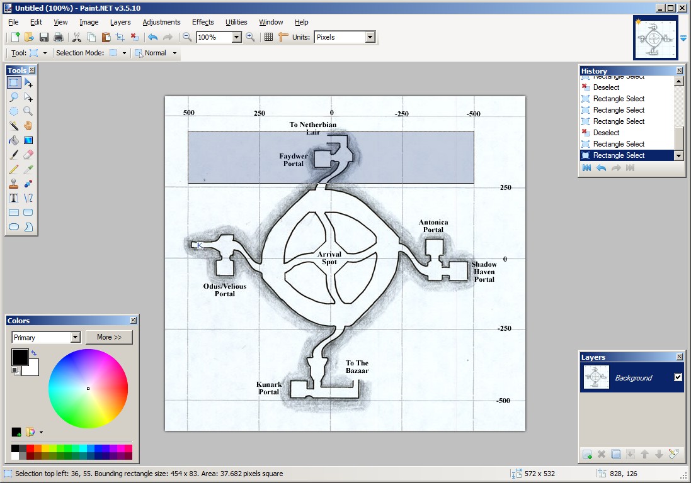Select the Clone Stamp tool
This screenshot has height=483, width=691.
(14, 184)
